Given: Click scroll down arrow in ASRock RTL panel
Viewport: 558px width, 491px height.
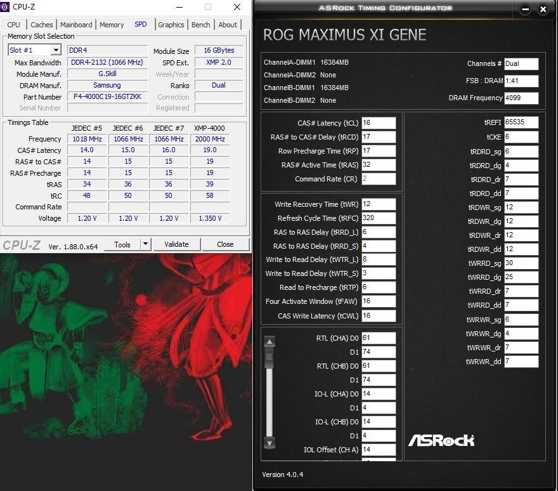Looking at the screenshot, I should [269, 443].
